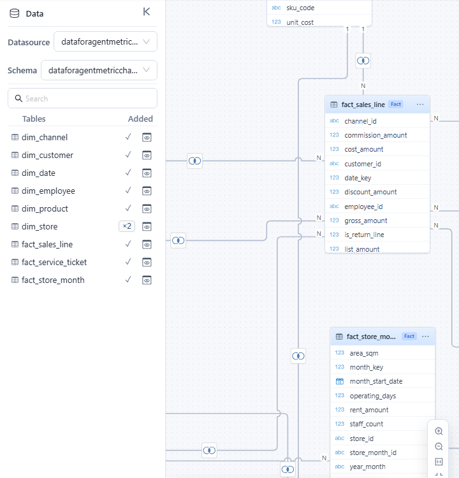This screenshot has height=478, width=459.
Task: Reset canvas zoom to actual size
Action: [x=439, y=461]
